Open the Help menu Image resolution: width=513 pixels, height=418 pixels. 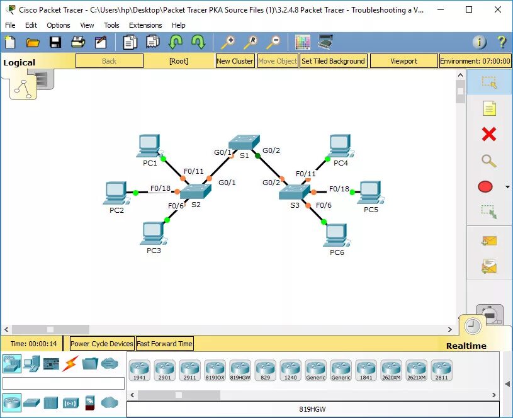coord(178,25)
